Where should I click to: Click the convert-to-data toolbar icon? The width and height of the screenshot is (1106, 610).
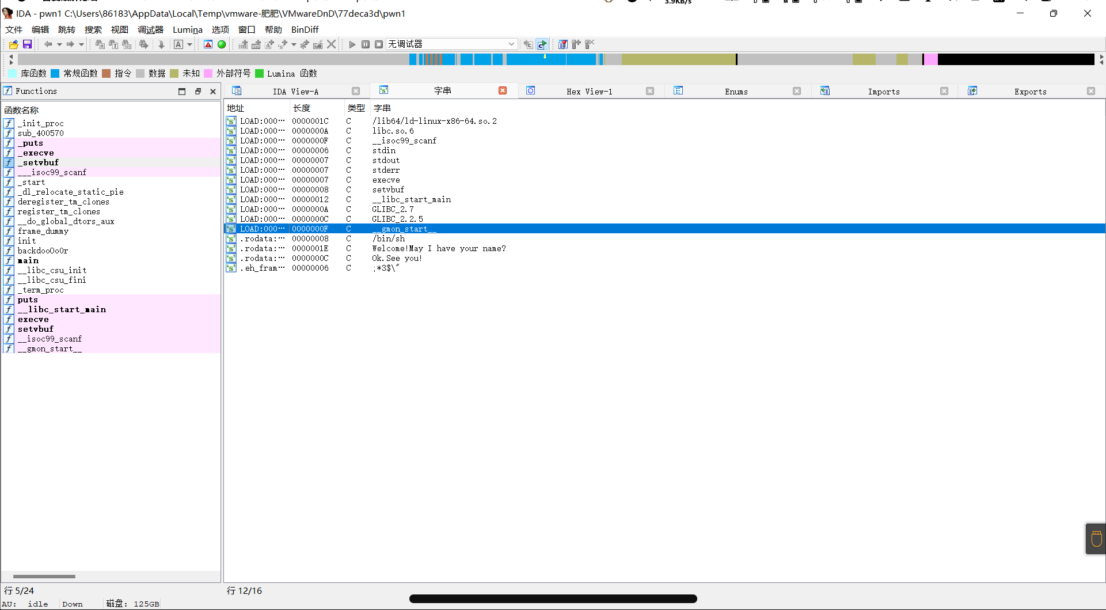pyautogui.click(x=256, y=44)
